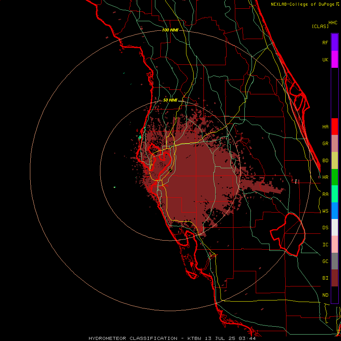Click the RA legend label
This screenshot has height=341, width=341.
pyautogui.click(x=325, y=194)
